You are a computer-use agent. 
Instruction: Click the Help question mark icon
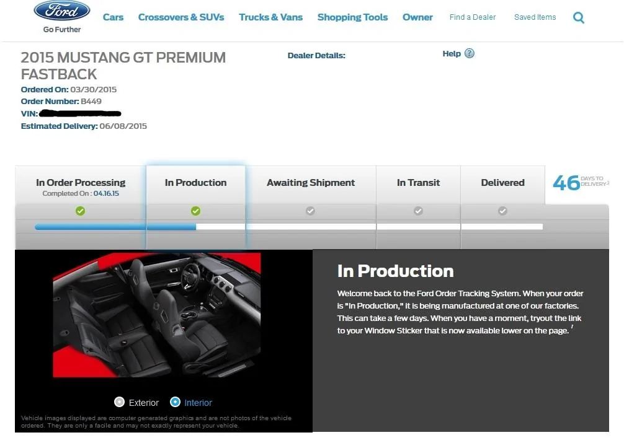[x=470, y=53]
